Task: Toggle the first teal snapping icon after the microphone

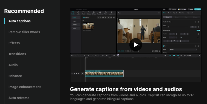Action: 170,55
